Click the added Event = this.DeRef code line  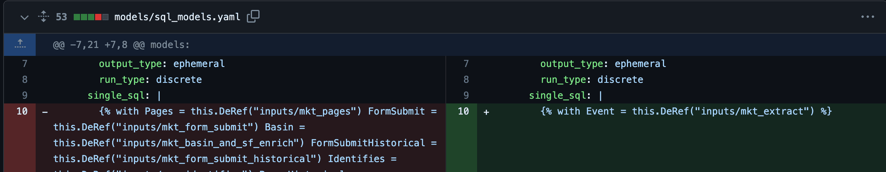click(686, 111)
